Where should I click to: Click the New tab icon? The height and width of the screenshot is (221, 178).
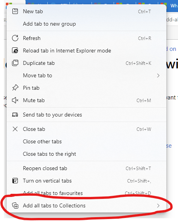pos(15,11)
